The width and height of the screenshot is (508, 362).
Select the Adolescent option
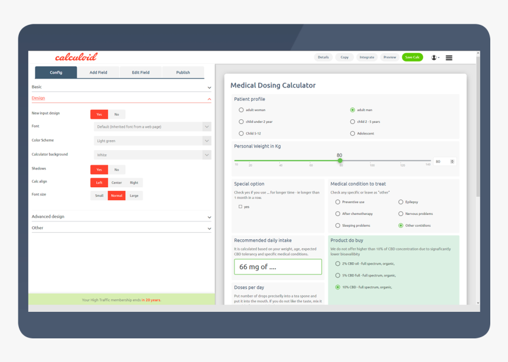click(353, 133)
